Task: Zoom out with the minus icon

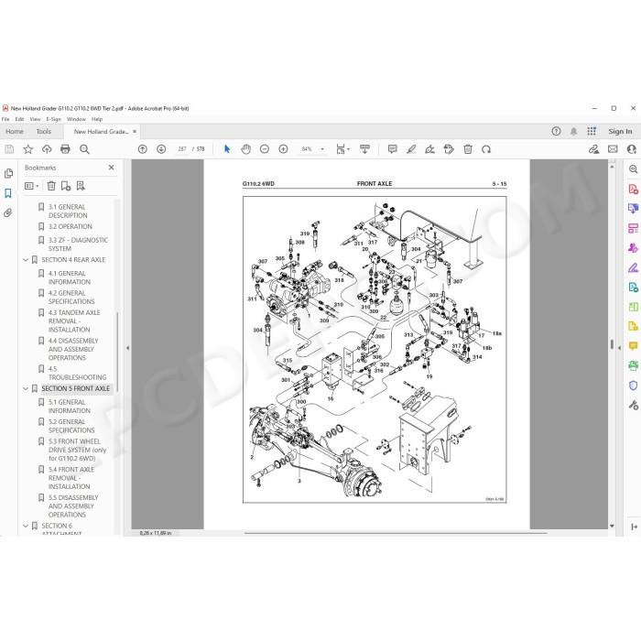Action: [265, 149]
